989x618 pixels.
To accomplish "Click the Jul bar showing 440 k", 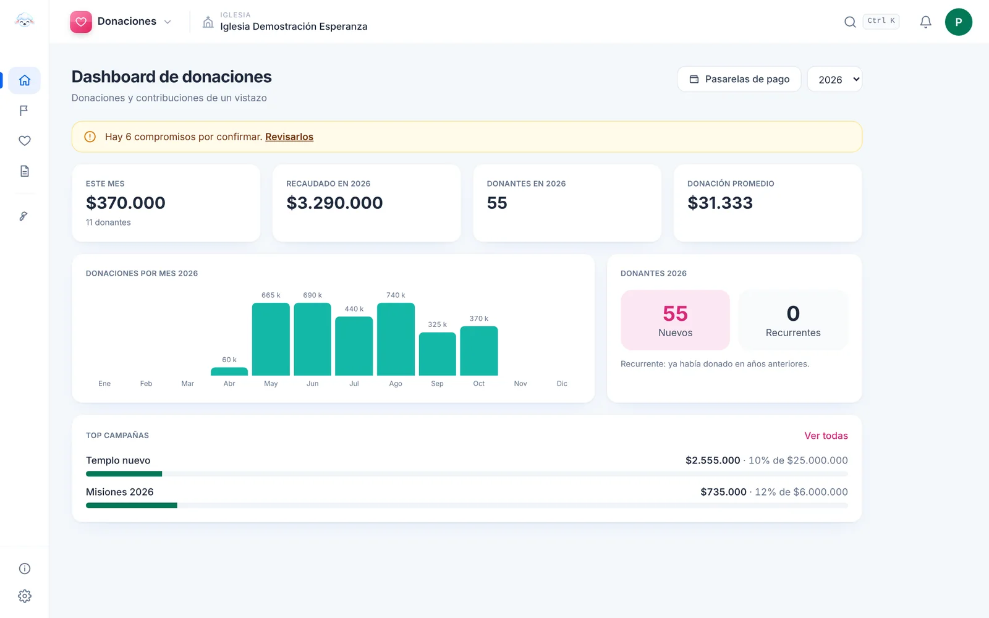I will click(354, 346).
